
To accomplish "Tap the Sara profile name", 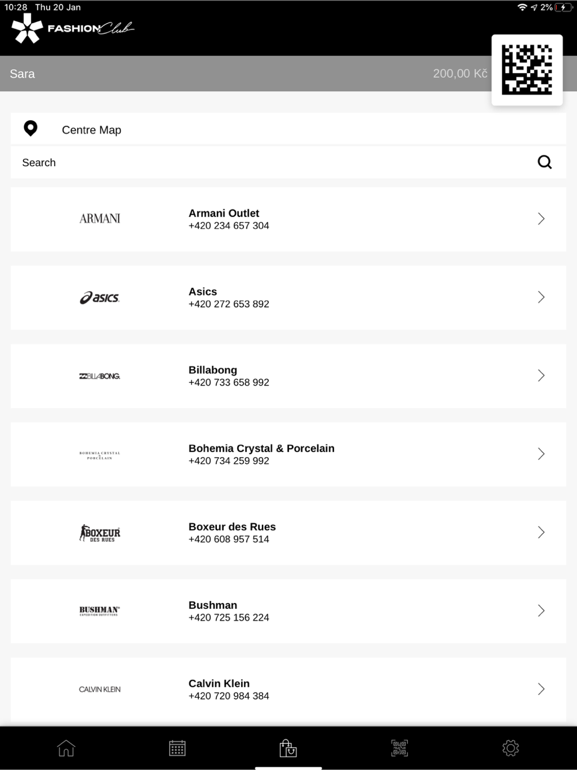I will [23, 74].
